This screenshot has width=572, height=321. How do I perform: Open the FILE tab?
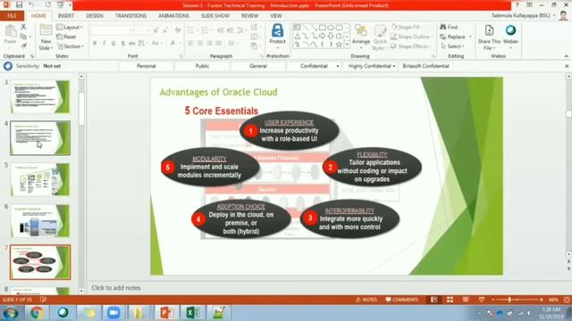point(12,16)
